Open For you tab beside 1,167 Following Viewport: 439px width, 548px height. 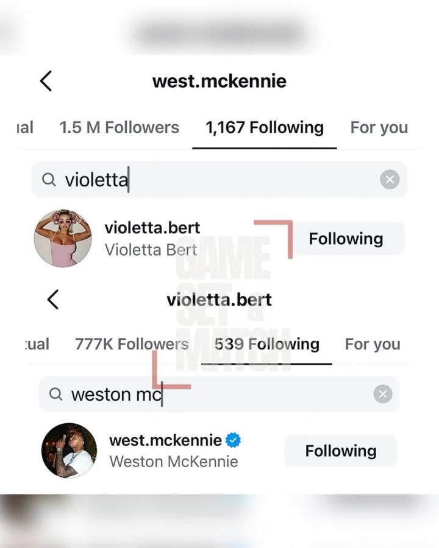coord(379,127)
